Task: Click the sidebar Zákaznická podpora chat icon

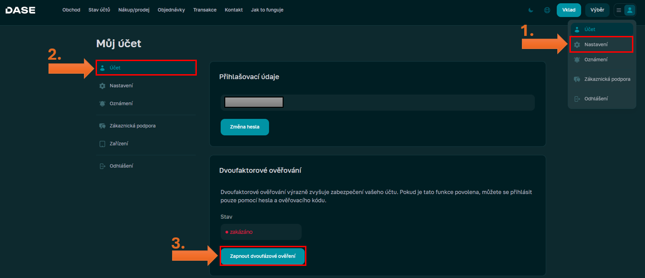Action: [103, 126]
